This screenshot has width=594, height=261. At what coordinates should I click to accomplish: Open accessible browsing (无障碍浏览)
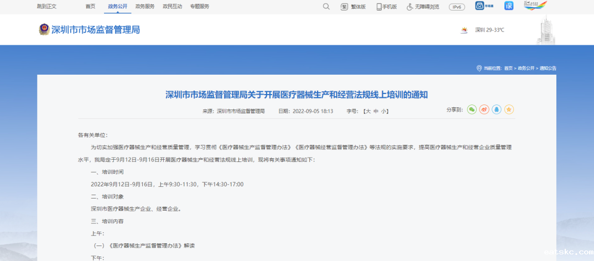click(423, 7)
